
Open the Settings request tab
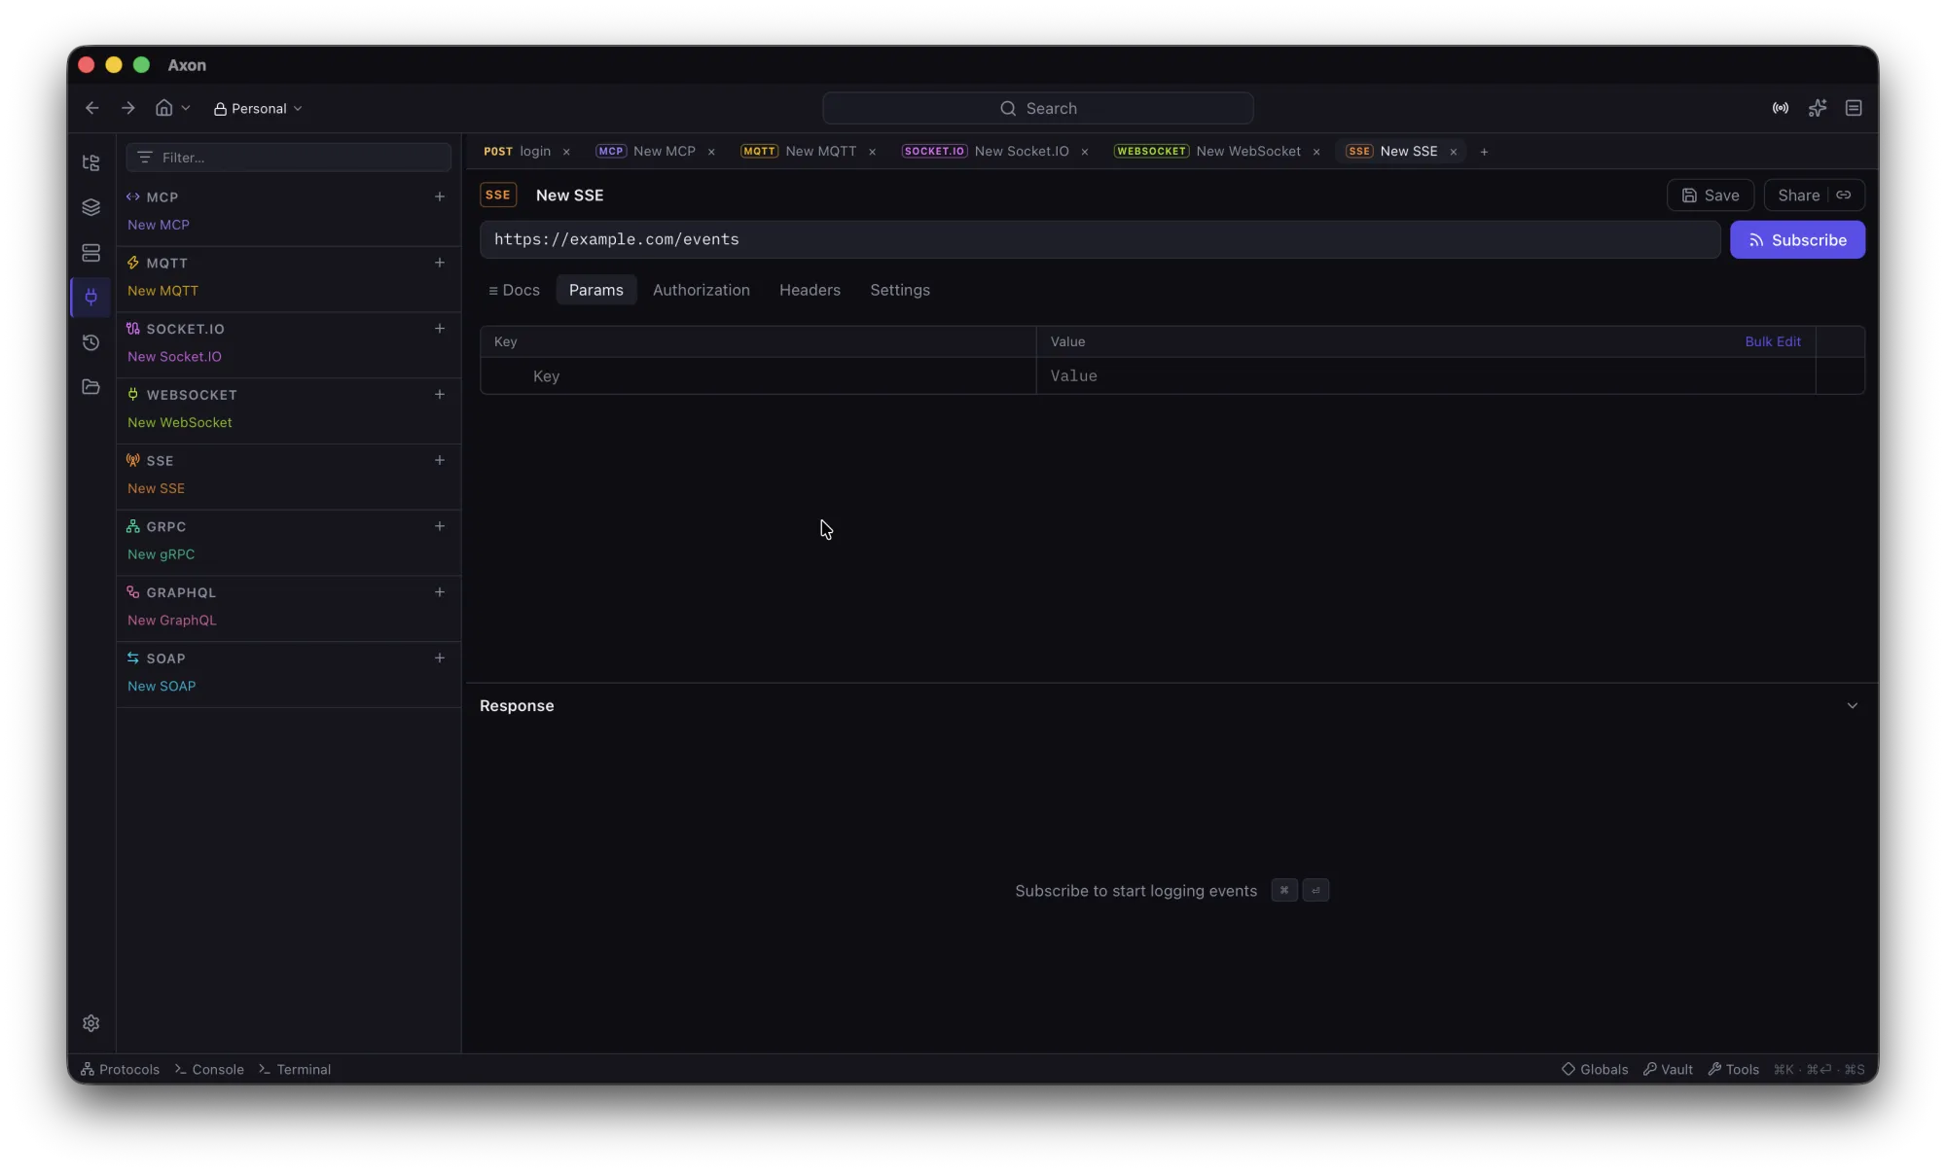899,290
